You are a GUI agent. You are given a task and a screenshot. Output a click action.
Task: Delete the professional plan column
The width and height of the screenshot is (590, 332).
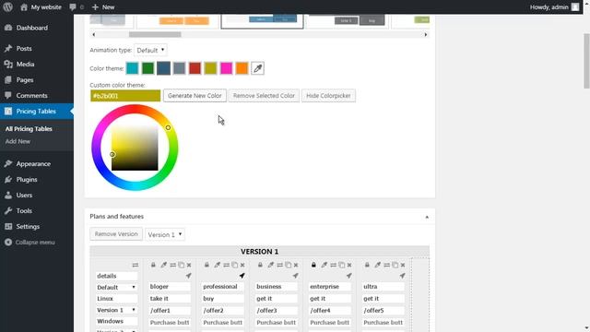point(242,265)
